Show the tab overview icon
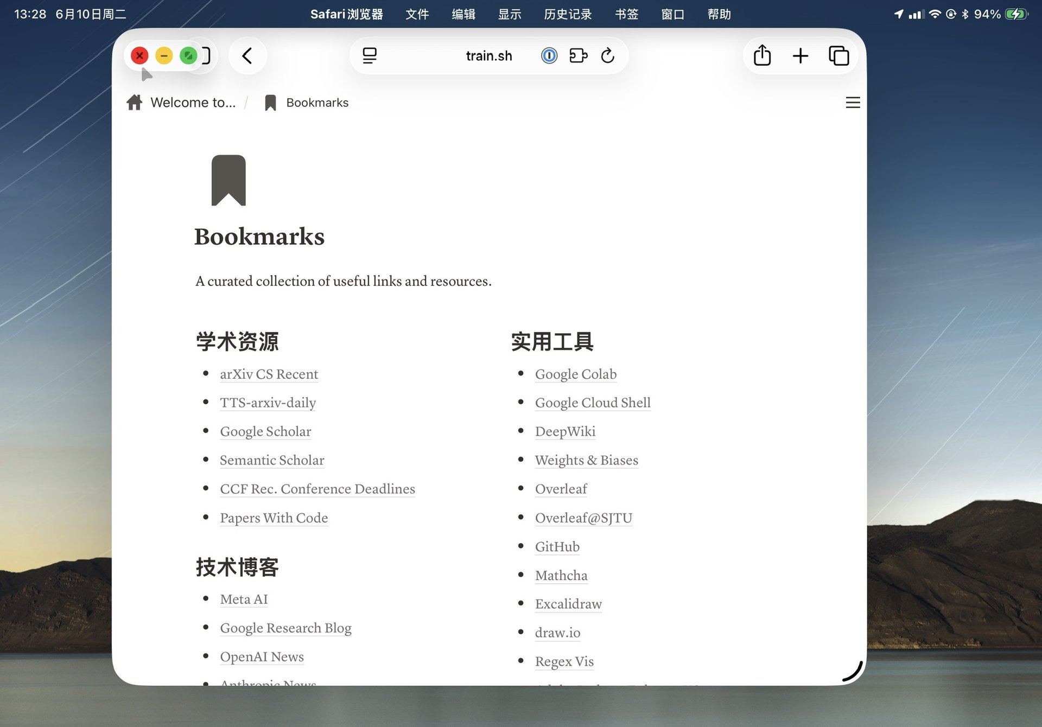1042x727 pixels. 838,55
